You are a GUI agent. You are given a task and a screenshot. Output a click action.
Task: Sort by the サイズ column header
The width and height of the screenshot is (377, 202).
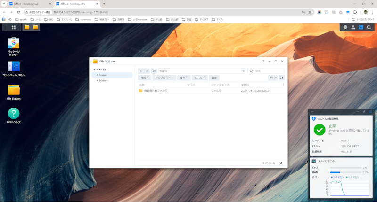[197, 85]
